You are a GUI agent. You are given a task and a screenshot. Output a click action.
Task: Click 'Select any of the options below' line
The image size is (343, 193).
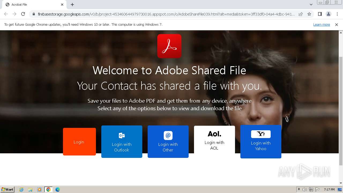[x=169, y=108]
